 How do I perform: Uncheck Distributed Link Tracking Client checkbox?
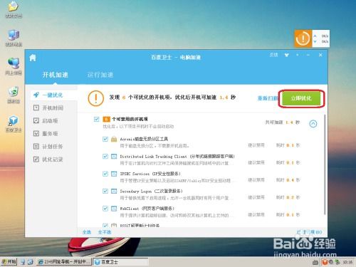pos(105,157)
